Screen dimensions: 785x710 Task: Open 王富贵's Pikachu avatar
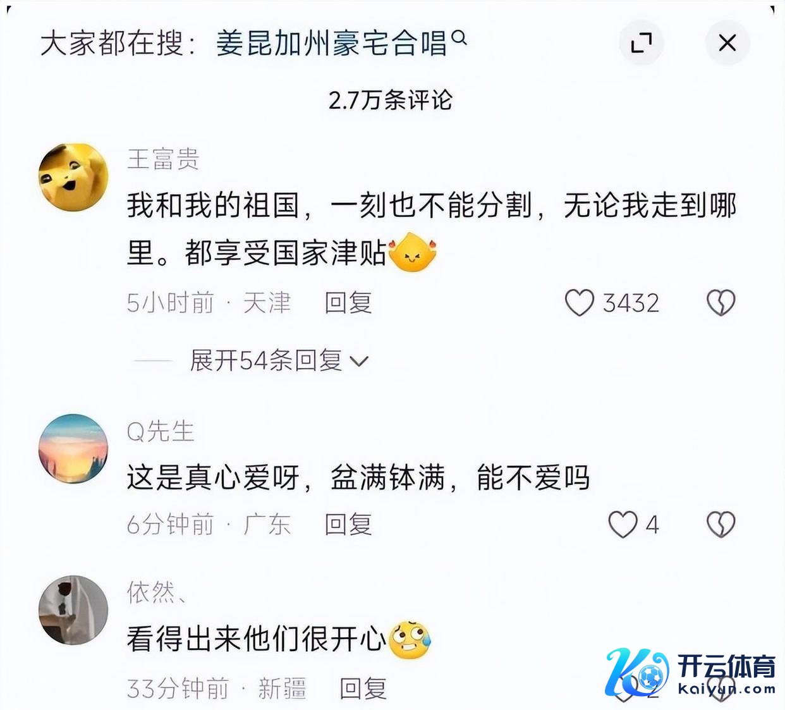(73, 176)
